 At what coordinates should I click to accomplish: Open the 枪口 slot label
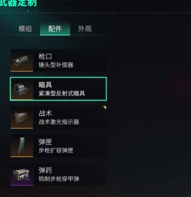pos(45,56)
